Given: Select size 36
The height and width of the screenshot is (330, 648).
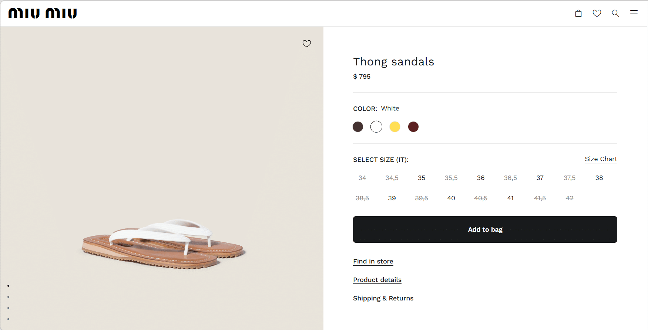Looking at the screenshot, I should point(481,178).
